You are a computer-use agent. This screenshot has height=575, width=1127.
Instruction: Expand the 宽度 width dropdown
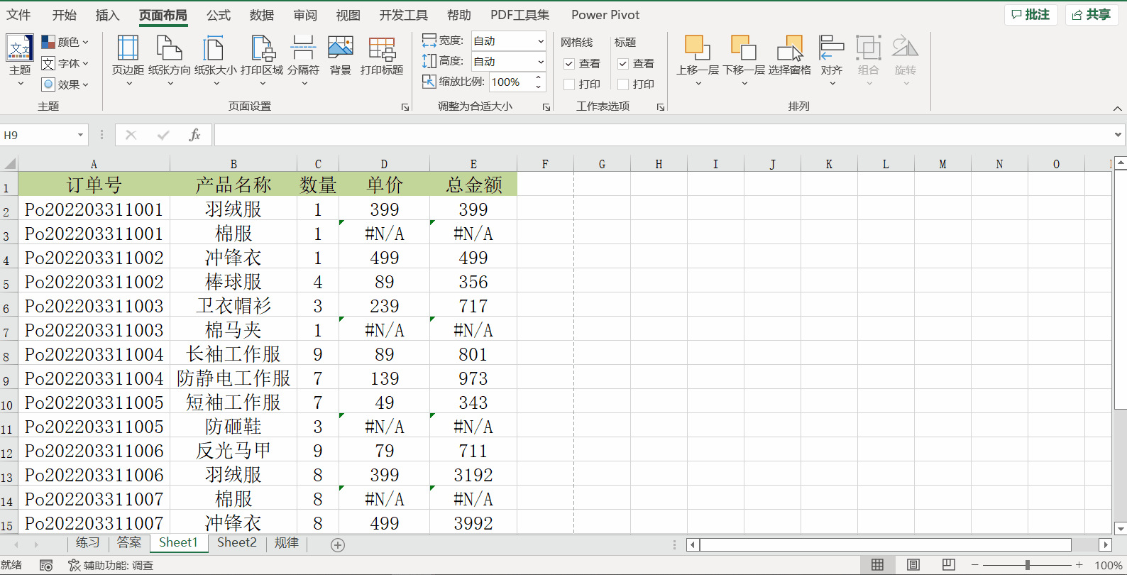[x=540, y=41]
